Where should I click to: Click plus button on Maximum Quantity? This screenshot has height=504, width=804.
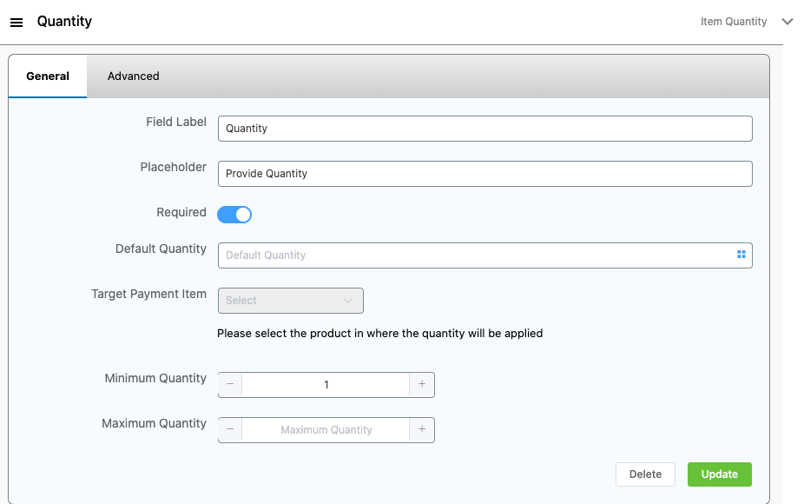tap(422, 429)
